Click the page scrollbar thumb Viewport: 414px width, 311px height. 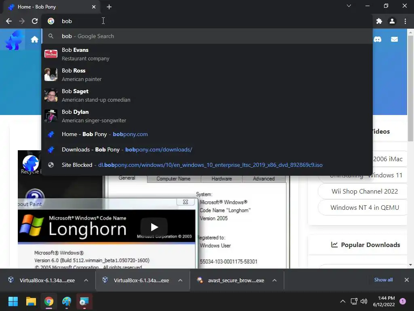(x=410, y=88)
